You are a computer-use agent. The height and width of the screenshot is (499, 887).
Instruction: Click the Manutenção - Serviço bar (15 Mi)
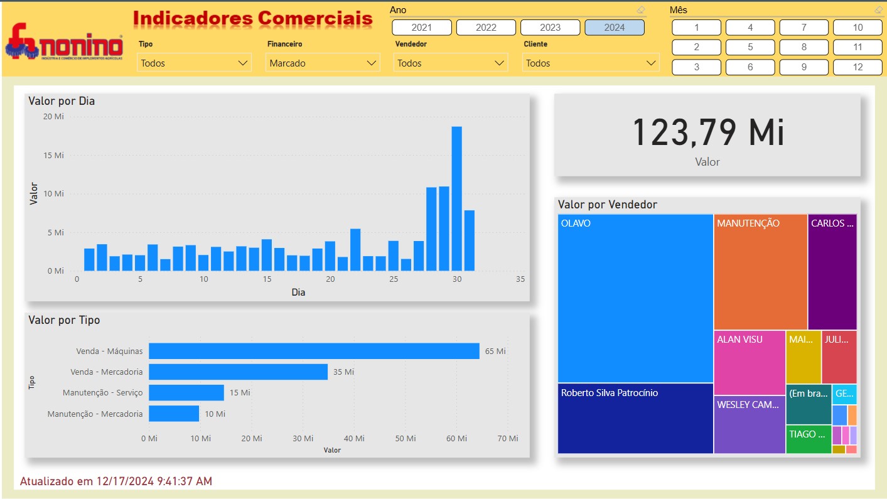point(186,392)
